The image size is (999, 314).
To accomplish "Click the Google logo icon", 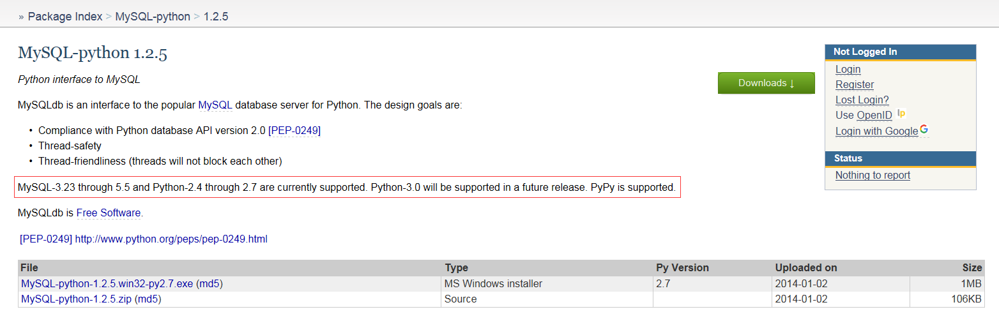I will tap(924, 130).
